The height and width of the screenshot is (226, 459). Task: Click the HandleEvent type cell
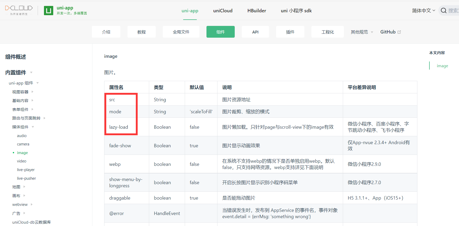tap(167, 213)
